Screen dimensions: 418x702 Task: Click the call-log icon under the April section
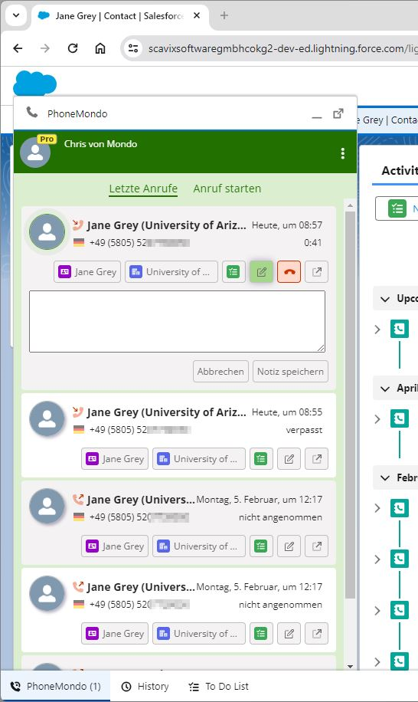point(399,418)
